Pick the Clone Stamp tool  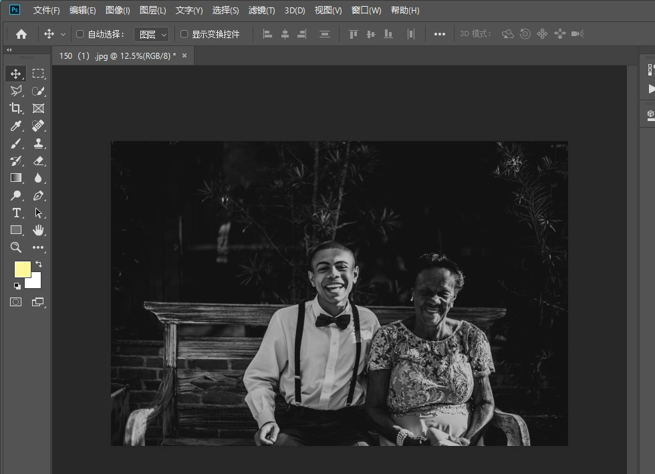[x=38, y=143]
